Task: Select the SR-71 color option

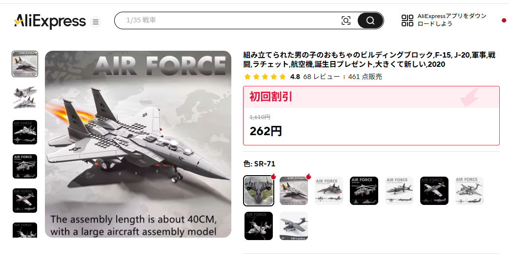Action: coord(258,191)
